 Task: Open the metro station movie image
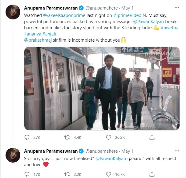tap(102, 89)
